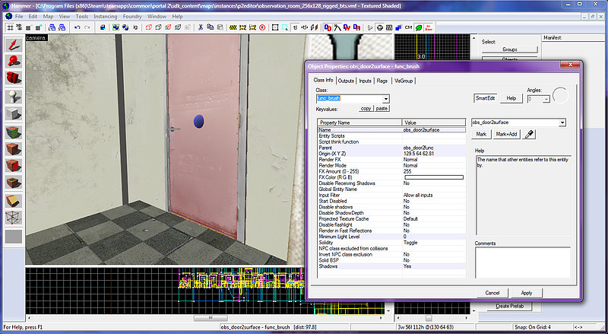Expand the obs_door2surface name combo box
The image size is (608, 334).
tap(562, 122)
